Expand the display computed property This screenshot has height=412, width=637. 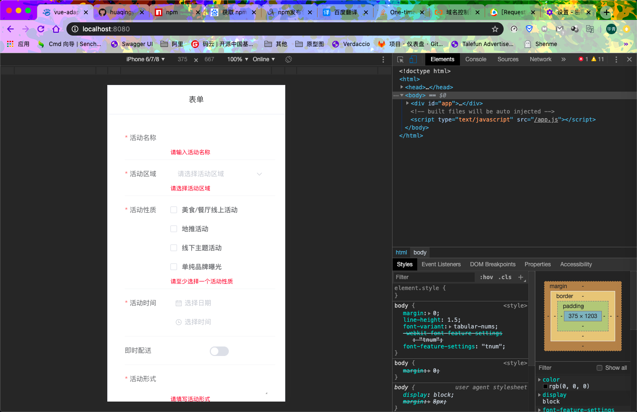540,395
